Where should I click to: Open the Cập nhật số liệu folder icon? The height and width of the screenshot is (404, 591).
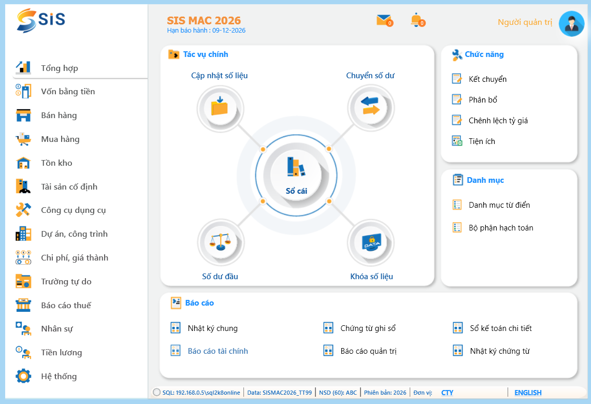click(220, 108)
